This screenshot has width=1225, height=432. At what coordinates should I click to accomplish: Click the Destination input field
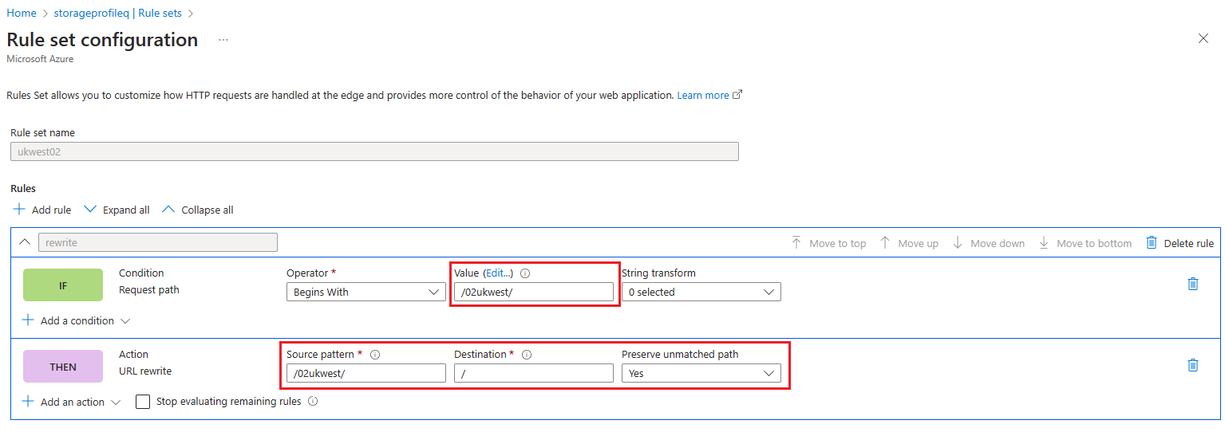(x=533, y=373)
